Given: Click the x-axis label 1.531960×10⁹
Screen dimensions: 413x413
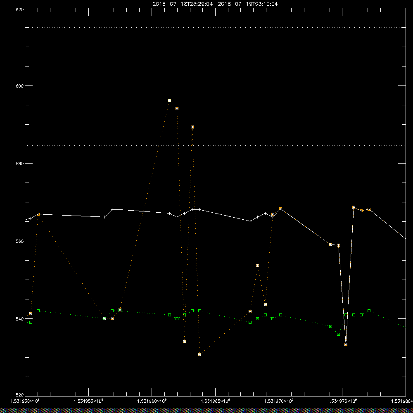Looking at the screenshot, I should [152, 401].
